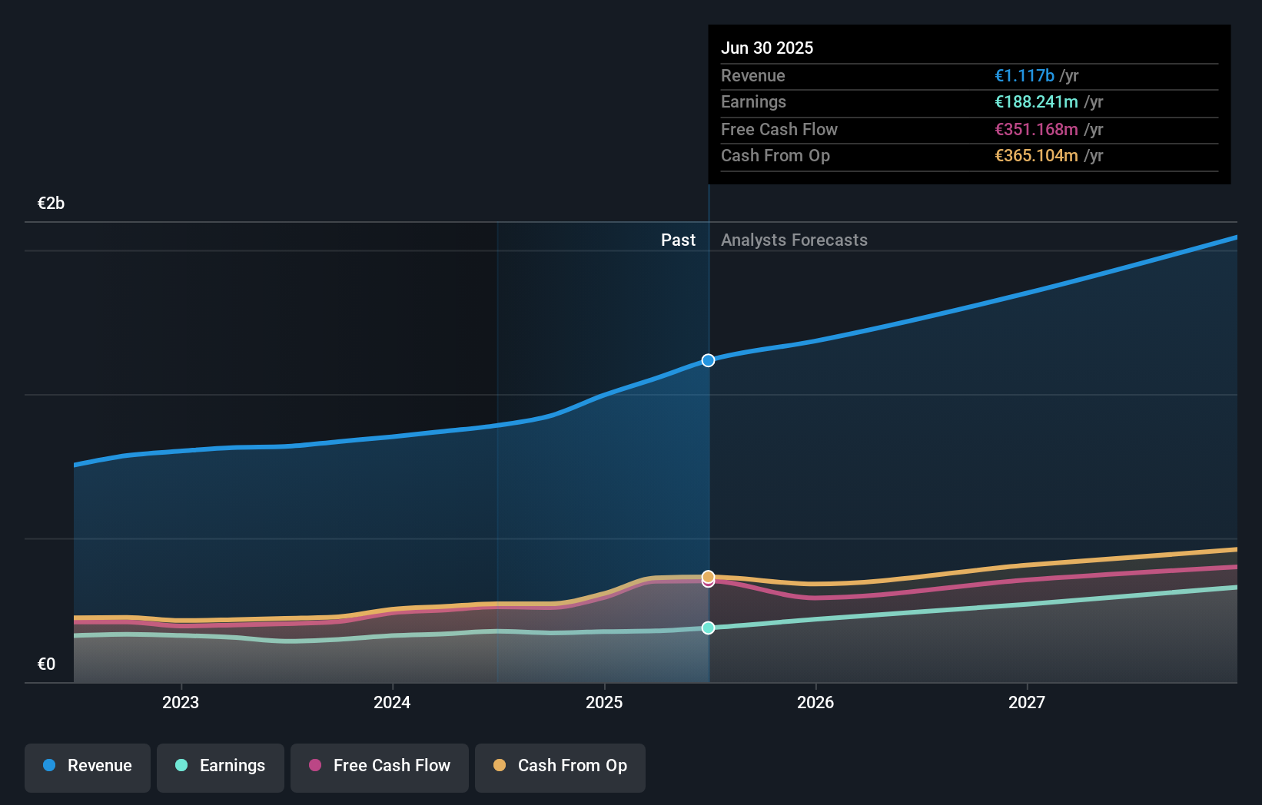Open details for the Revenue tooltip row
Screen dimensions: 1262x805
point(969,76)
